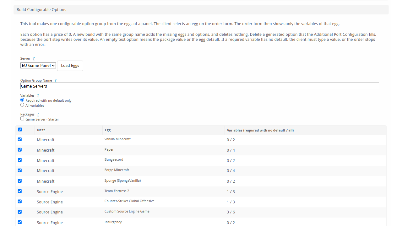Image resolution: width=402 pixels, height=226 pixels.
Task: Uncheck the Vanilla Minecraft egg row
Action: [x=20, y=139]
